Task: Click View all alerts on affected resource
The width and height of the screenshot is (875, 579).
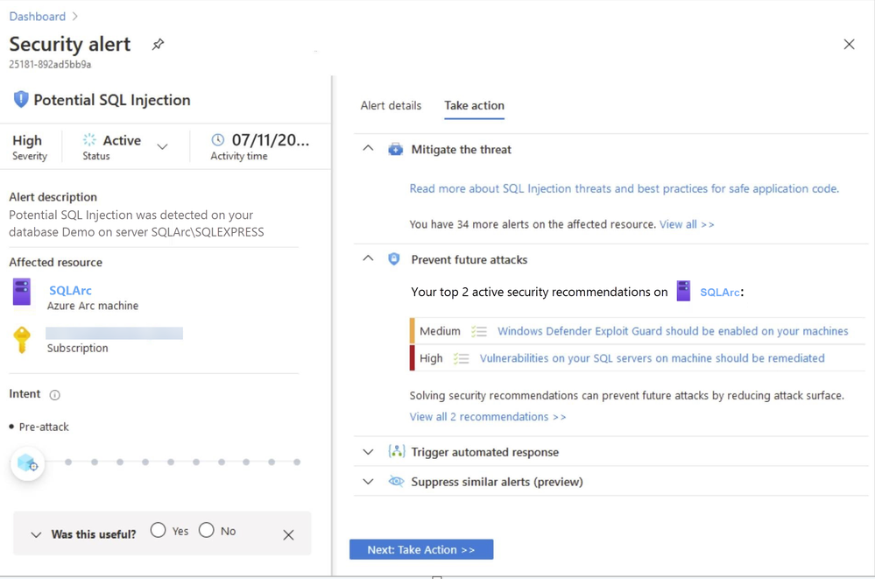Action: click(687, 224)
